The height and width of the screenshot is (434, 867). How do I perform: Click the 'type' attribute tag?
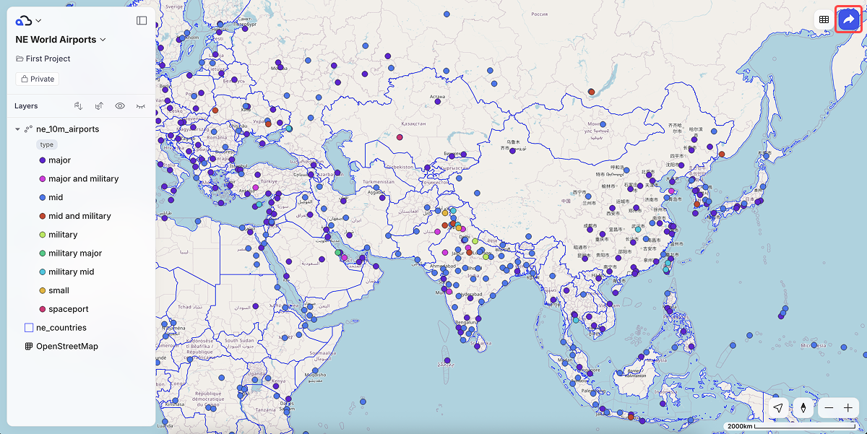tap(46, 144)
